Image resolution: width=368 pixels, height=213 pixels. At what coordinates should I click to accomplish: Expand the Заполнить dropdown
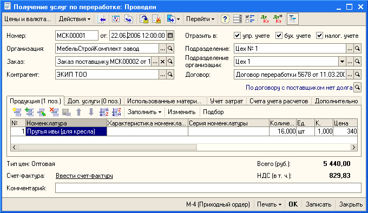click(x=144, y=112)
